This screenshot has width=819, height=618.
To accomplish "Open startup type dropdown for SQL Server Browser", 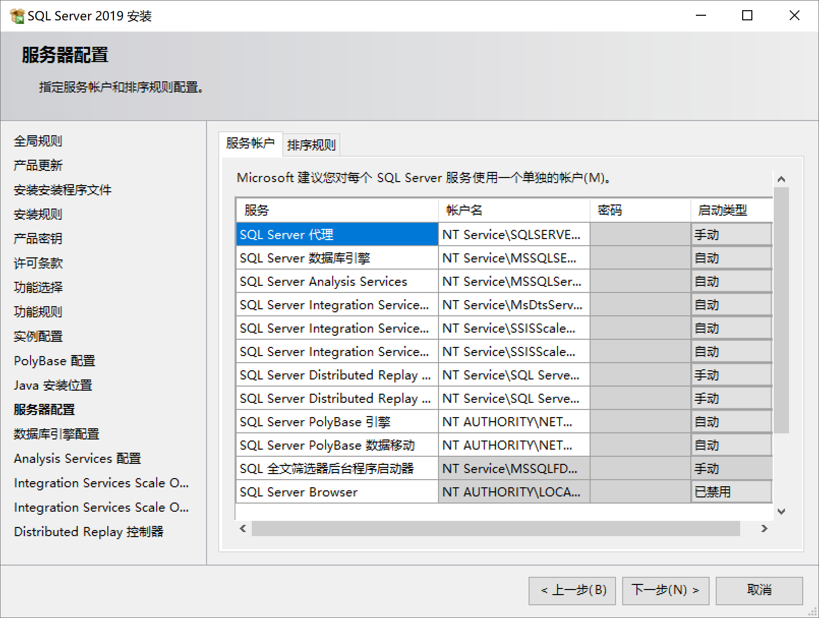I will point(732,492).
